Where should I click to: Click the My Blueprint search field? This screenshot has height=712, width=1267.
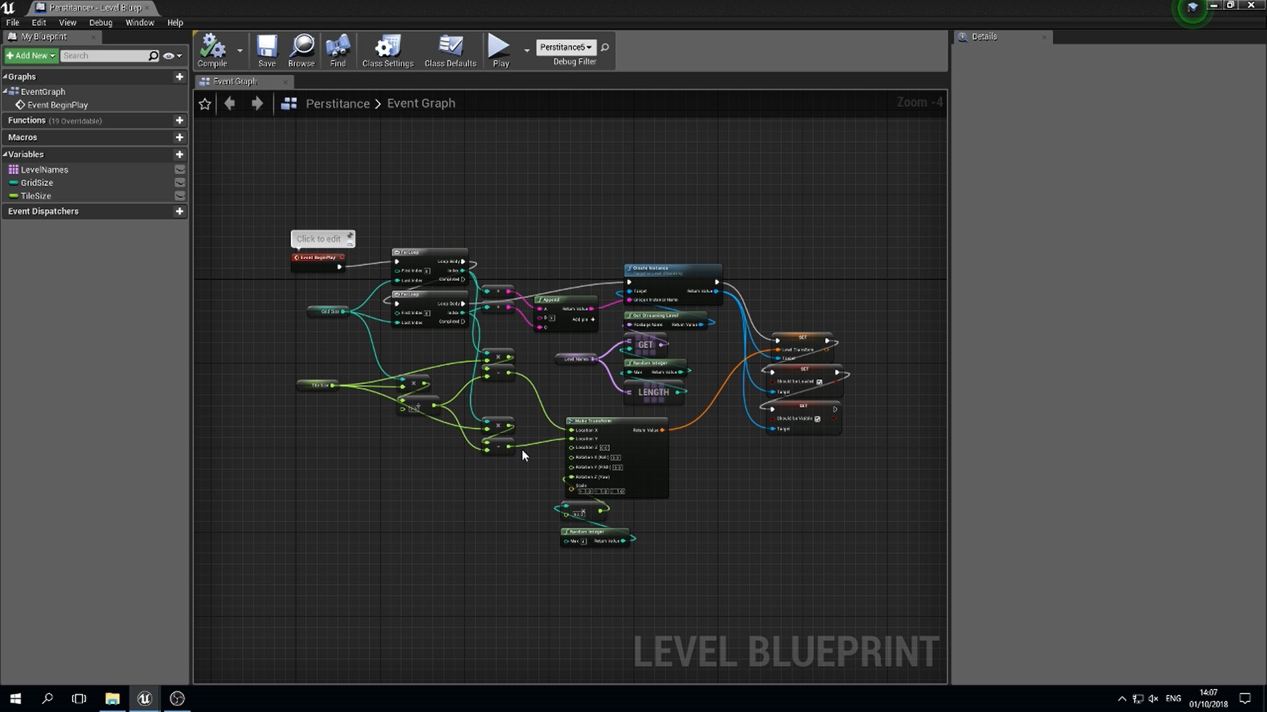[x=104, y=55]
